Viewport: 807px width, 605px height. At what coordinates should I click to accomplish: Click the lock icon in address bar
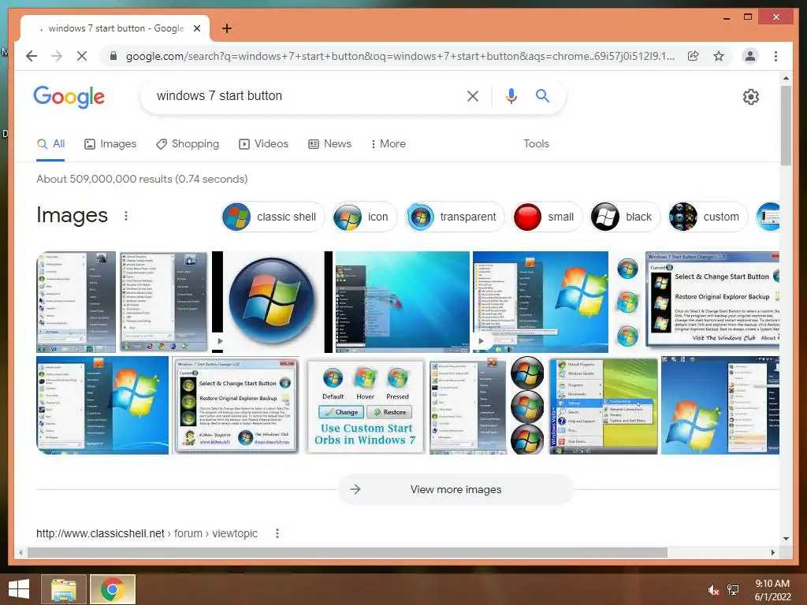113,56
